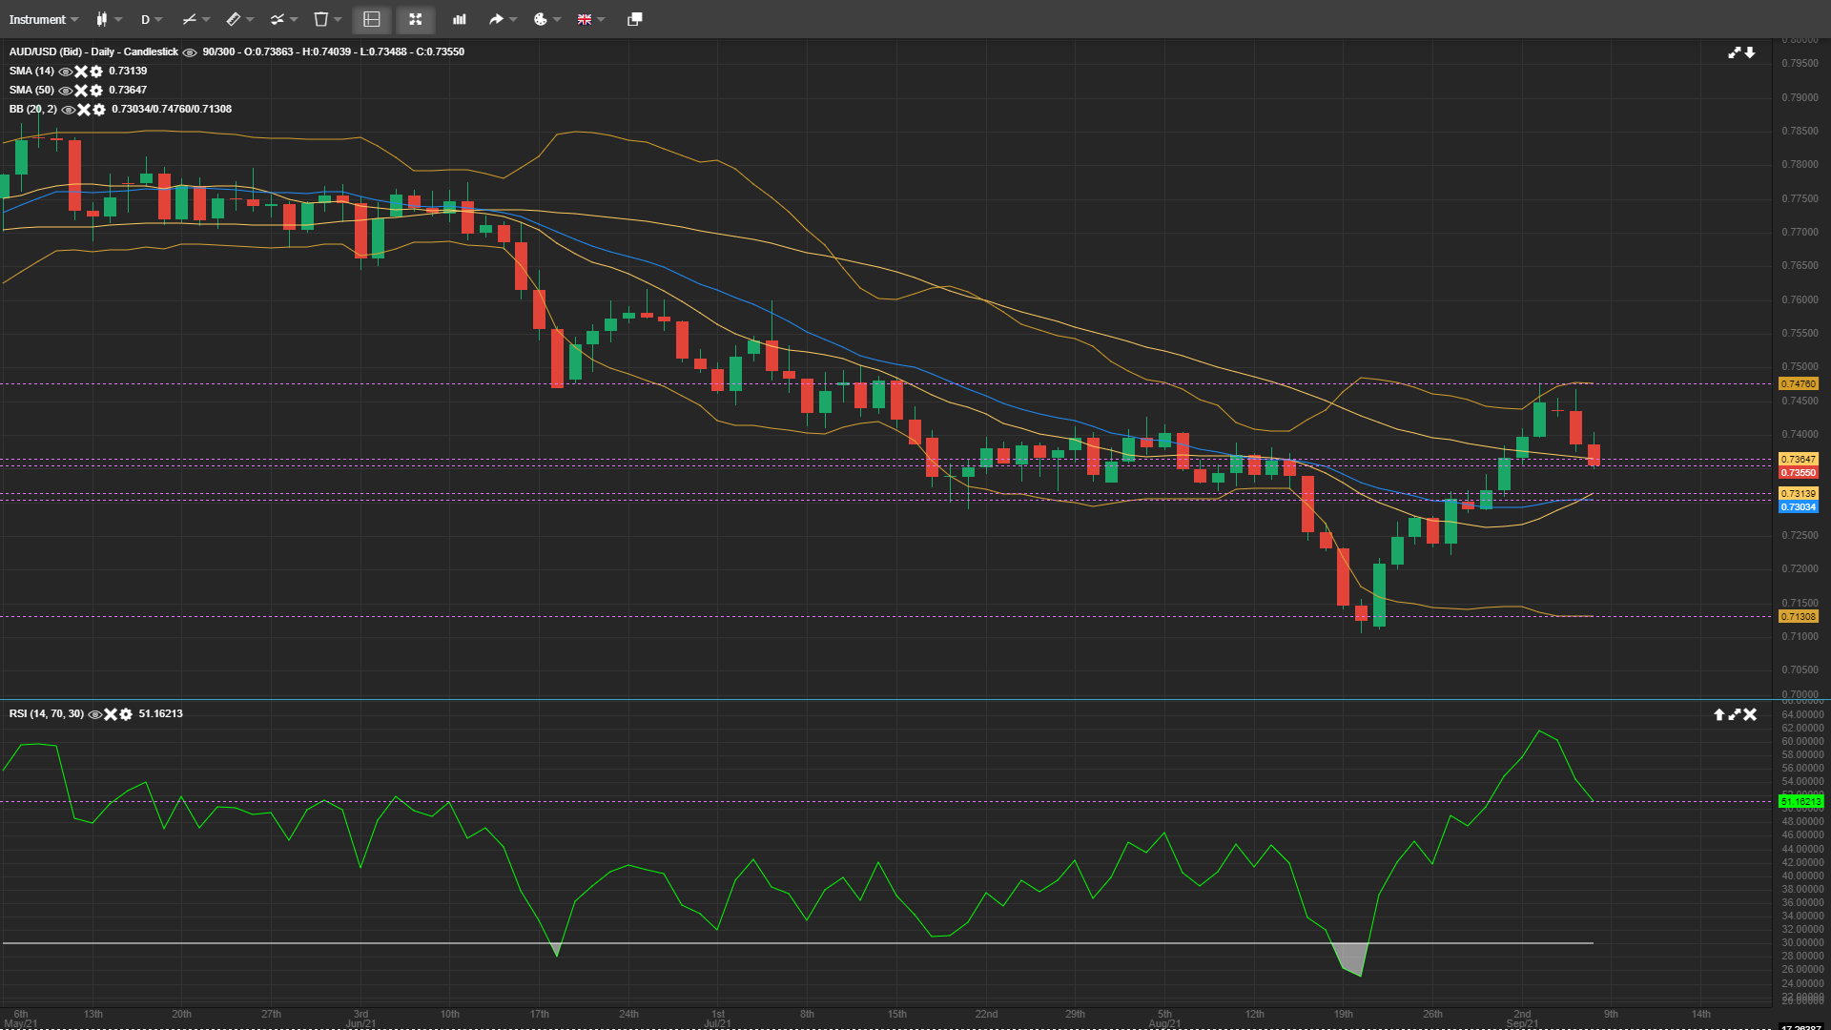Screen dimensions: 1831x1030
Task: Click the blue 0.73034 price axis tag
Action: pyautogui.click(x=1799, y=507)
